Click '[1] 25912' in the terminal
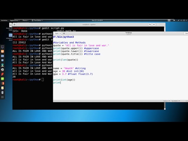Image resolution: width=188 pixels, height=141 pixels. click(19, 42)
